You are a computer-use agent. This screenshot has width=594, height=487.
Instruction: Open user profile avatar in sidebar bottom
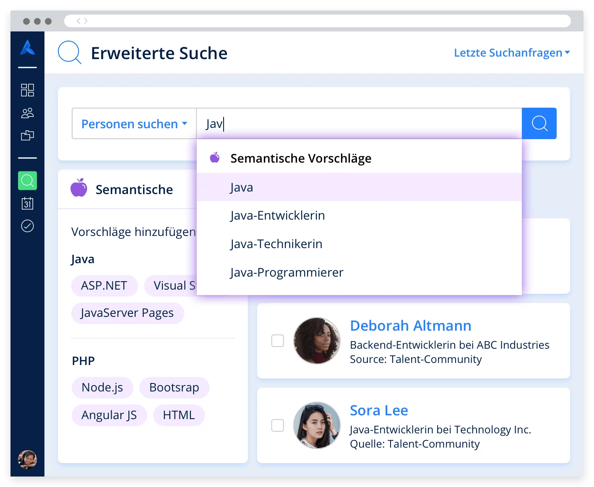point(28,460)
